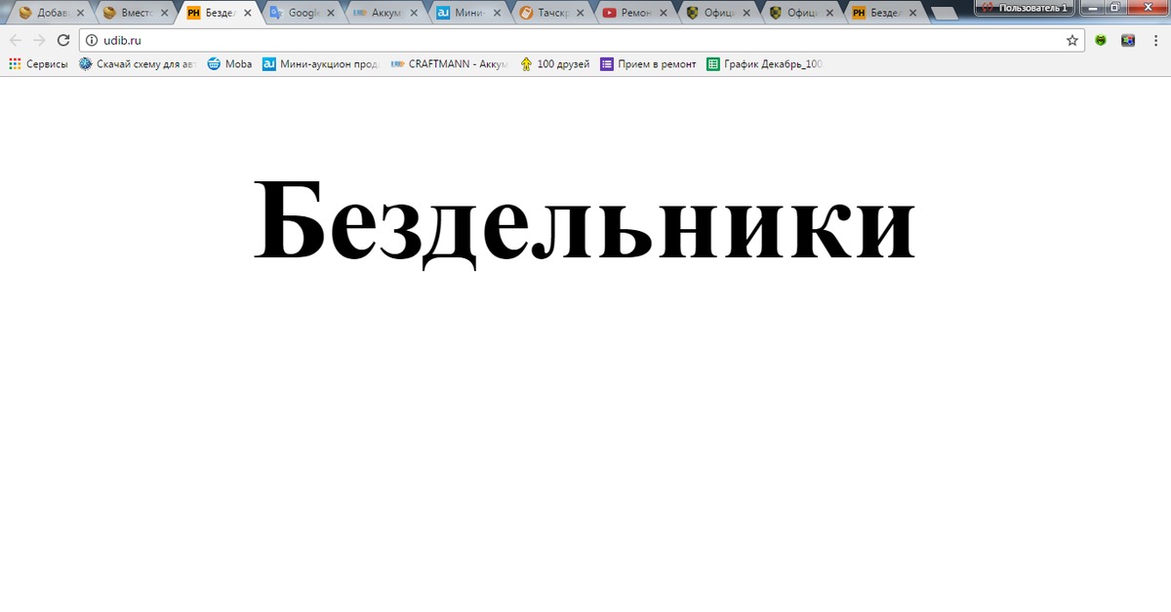This screenshot has width=1171, height=612.
Task: Switch to the Тачскрин tab
Action: (551, 14)
